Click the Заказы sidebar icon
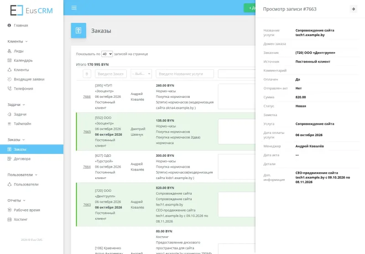Screen dimensions: 365x254 coord(9,149)
